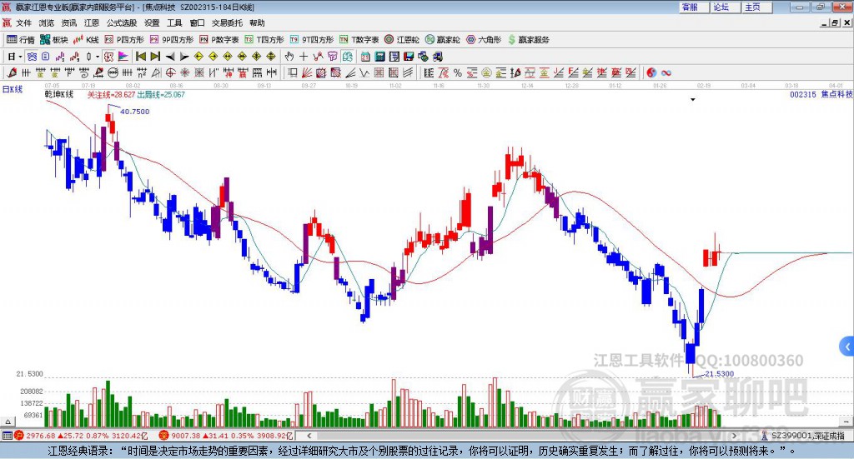Click the 002315 焦点科技 stock label

pos(821,94)
